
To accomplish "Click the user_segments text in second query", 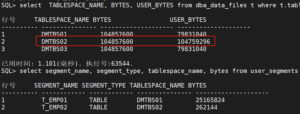I will pos(274,71).
